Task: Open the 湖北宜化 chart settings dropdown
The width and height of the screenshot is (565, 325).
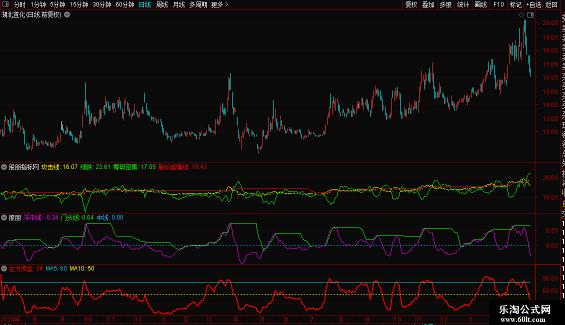Action: coord(67,15)
